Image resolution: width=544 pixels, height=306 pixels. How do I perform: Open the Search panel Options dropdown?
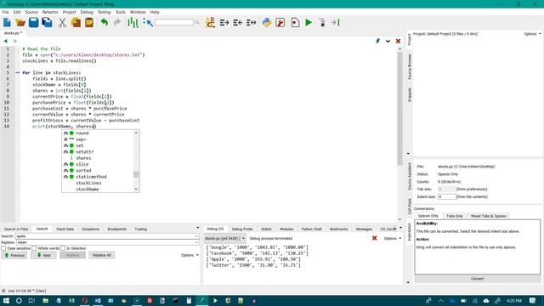point(190,255)
